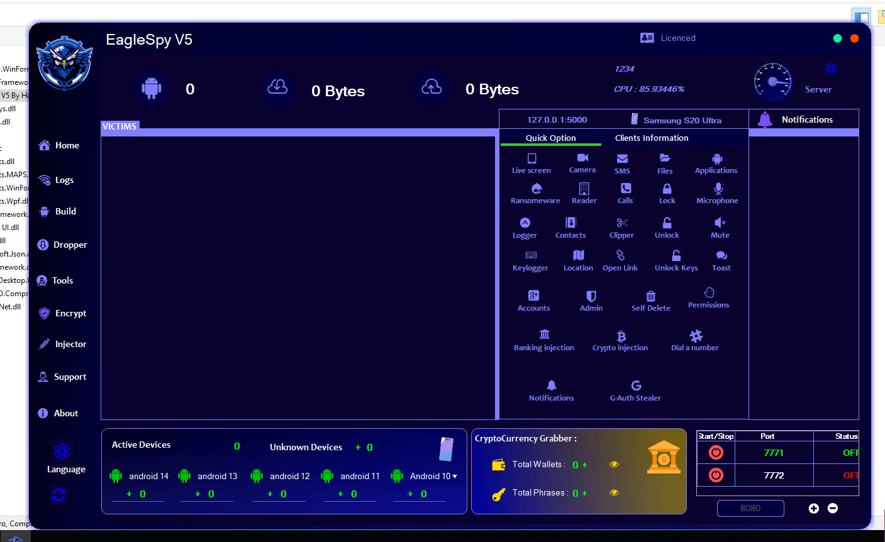The image size is (885, 542).
Task: Start a Banking injection
Action: [544, 340]
